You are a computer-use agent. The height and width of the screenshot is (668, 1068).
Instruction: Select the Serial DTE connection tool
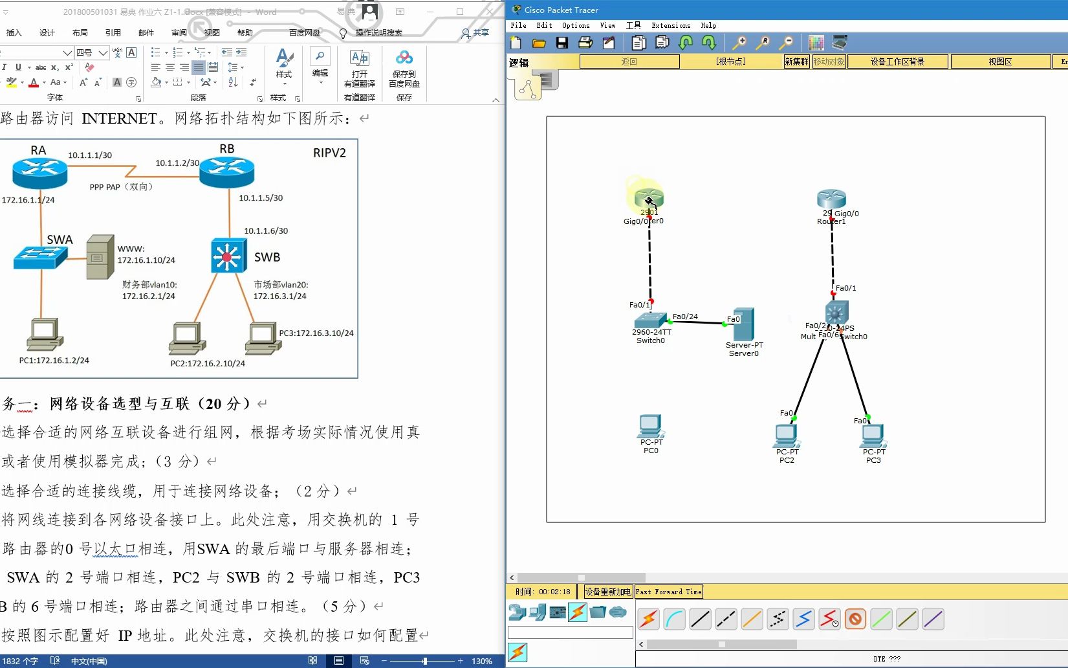[x=804, y=619]
